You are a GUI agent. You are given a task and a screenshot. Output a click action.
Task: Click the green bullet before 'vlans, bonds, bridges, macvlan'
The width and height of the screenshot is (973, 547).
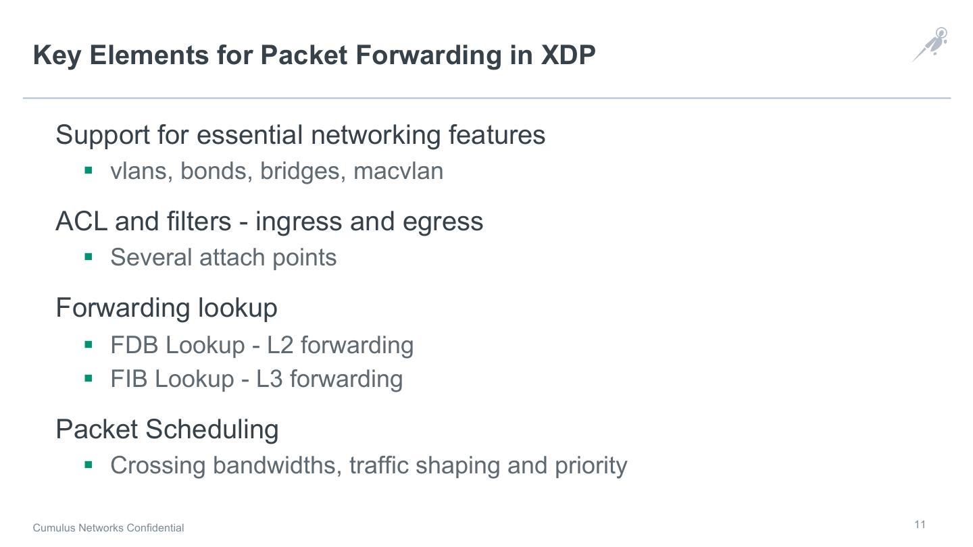(x=88, y=170)
